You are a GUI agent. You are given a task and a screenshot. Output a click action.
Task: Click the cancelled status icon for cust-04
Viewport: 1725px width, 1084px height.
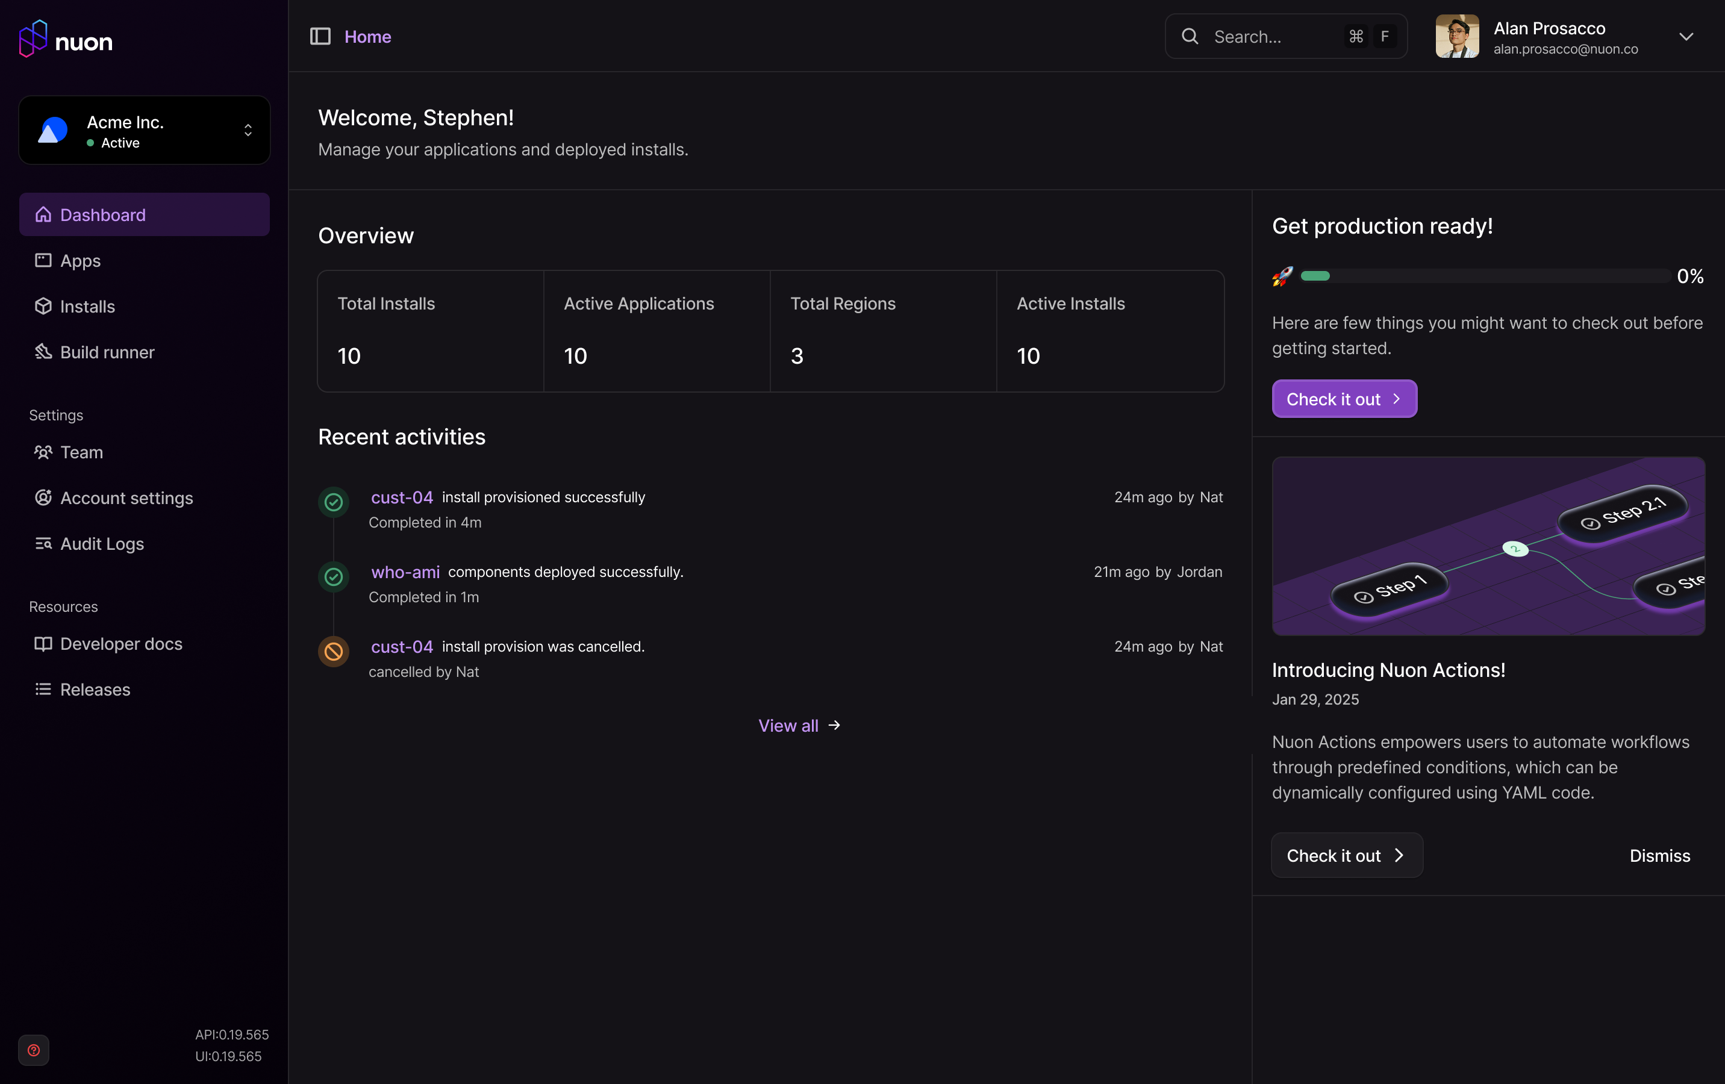pos(333,651)
